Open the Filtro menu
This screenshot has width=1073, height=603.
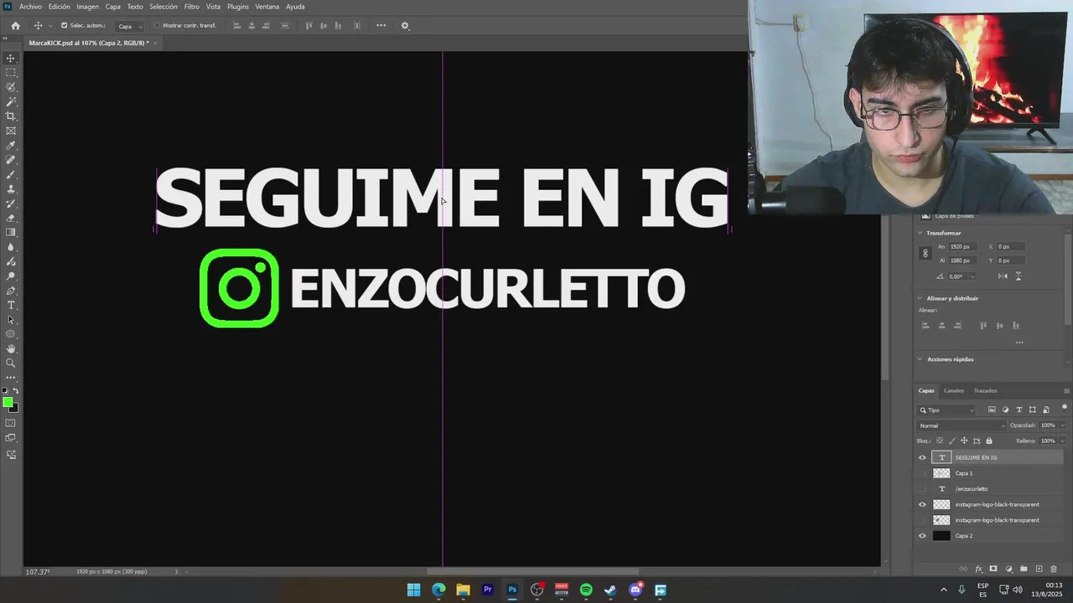[x=192, y=7]
